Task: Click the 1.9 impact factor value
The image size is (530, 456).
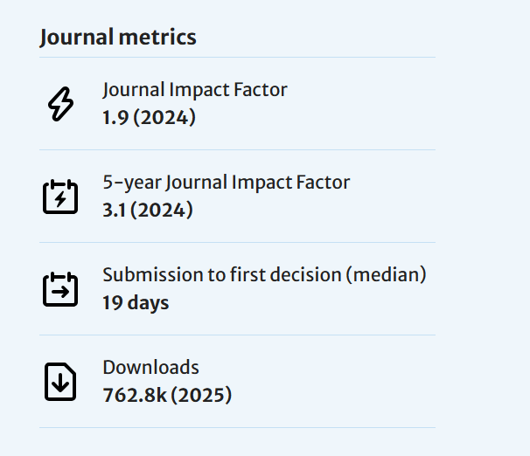Action: click(x=115, y=117)
